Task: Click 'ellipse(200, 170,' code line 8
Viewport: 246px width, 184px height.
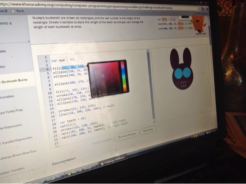Action: [x=72, y=82]
